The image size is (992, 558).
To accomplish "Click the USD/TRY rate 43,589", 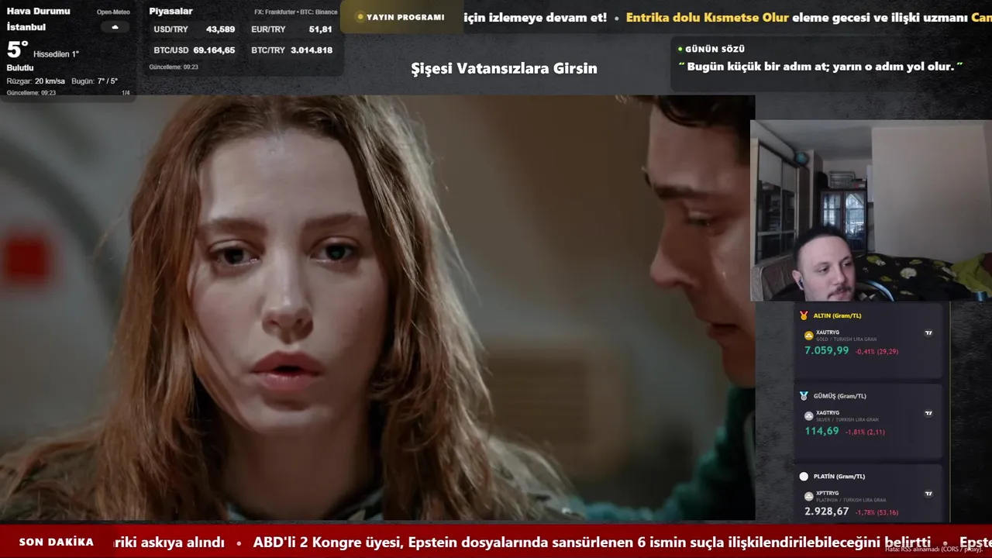I will 221,29.
